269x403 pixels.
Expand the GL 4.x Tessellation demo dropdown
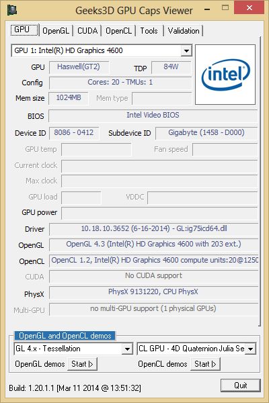pyautogui.click(x=127, y=349)
